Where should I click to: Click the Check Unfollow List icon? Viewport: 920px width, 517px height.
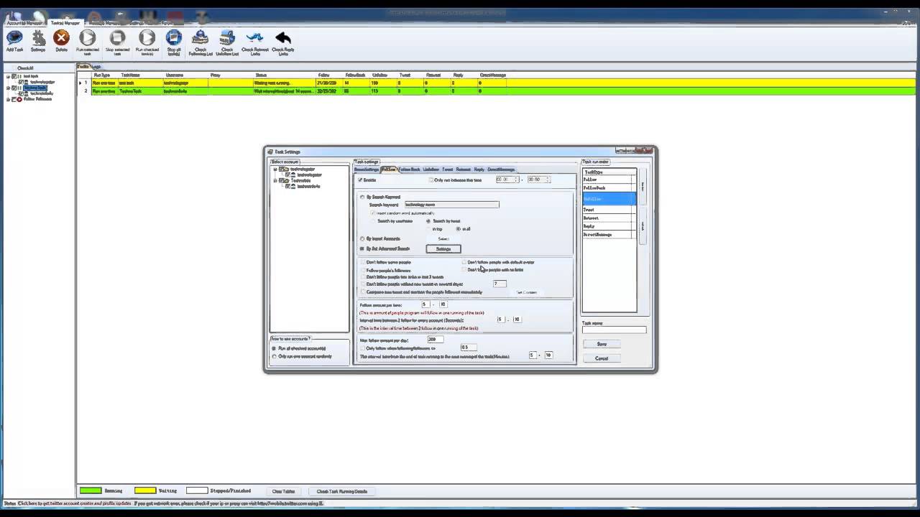click(x=227, y=39)
